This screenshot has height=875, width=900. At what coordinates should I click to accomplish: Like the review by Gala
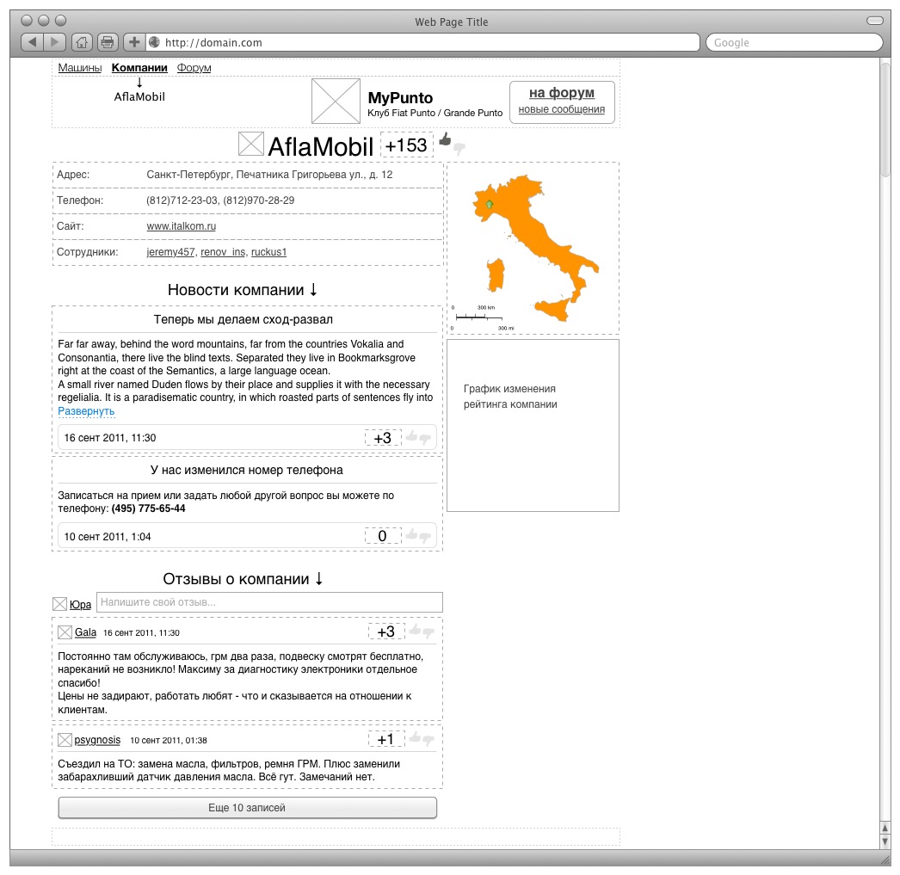pos(415,631)
